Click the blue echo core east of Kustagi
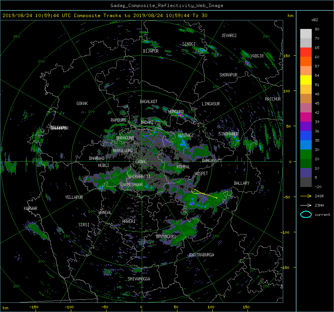The image size is (334, 312). (183, 143)
